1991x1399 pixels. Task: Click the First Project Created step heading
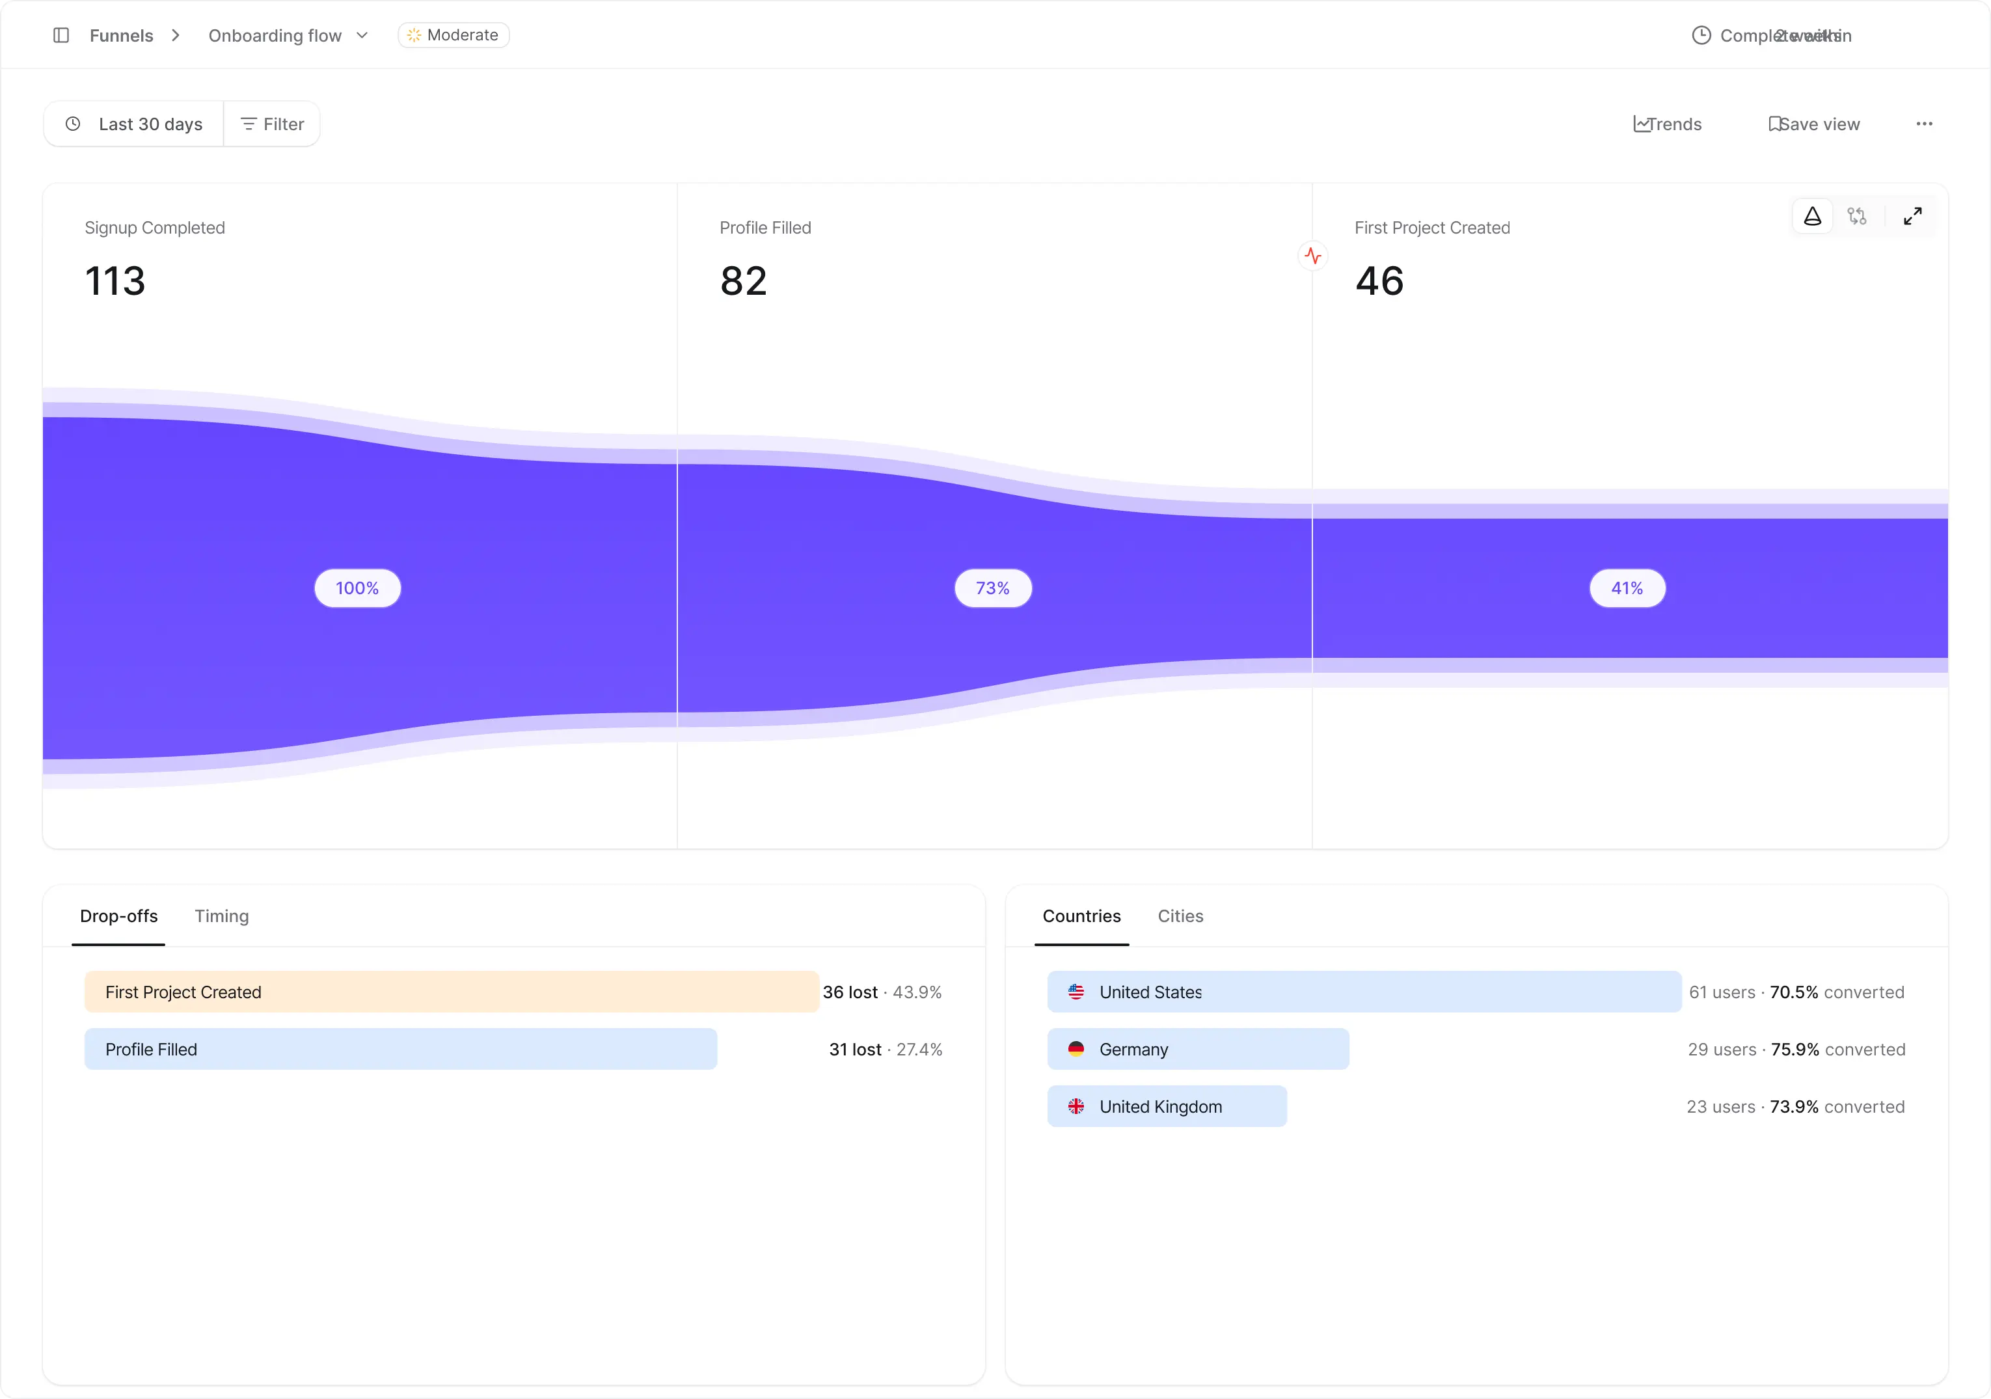pyautogui.click(x=1433, y=228)
